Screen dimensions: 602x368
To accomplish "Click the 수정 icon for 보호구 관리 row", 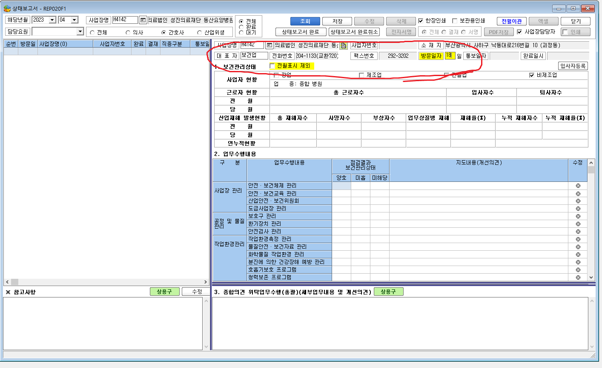I will [578, 216].
